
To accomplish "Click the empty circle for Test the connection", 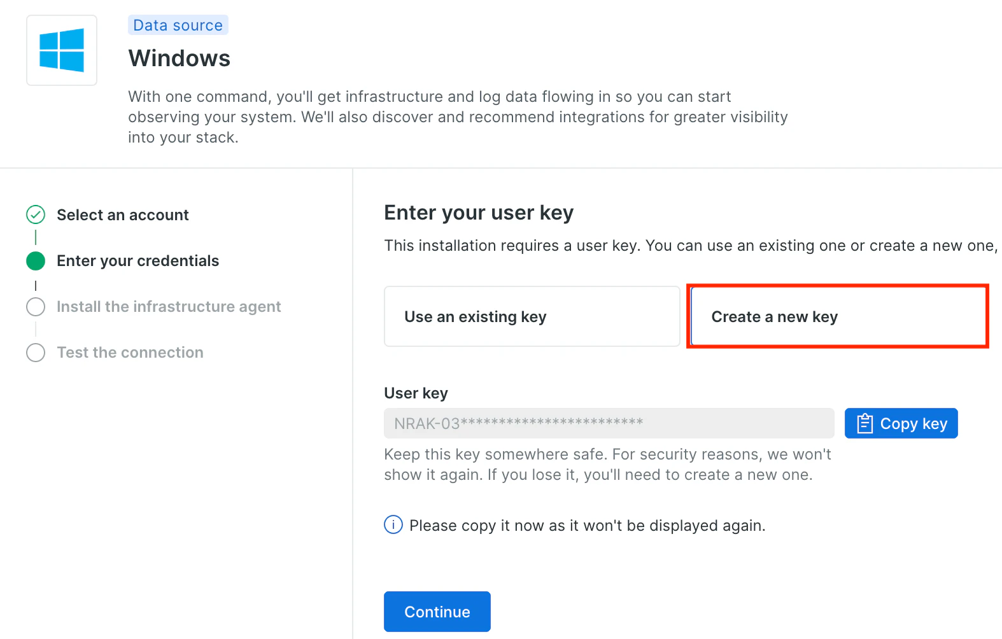I will pos(36,353).
